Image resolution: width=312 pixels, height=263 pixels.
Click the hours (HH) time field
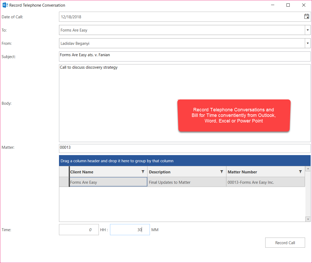point(79,230)
